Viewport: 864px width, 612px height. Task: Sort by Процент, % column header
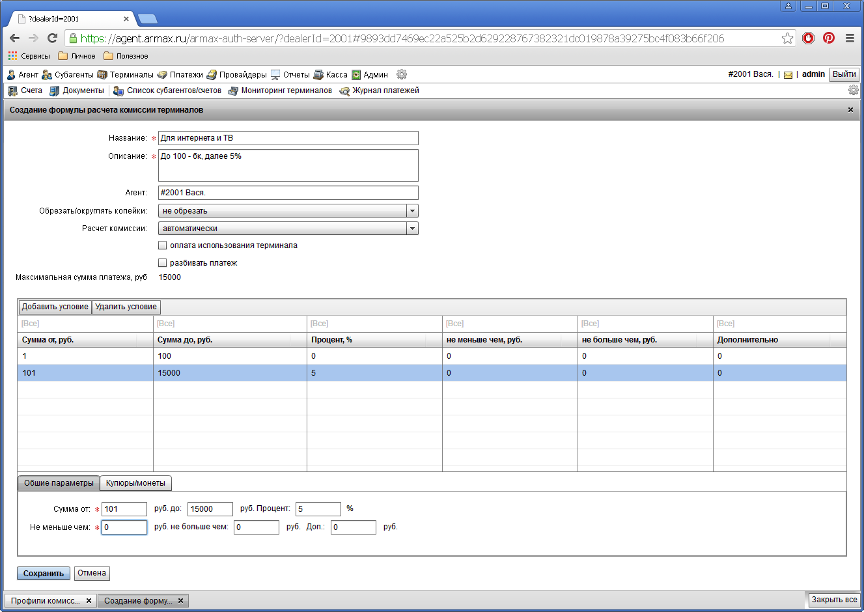pos(374,340)
